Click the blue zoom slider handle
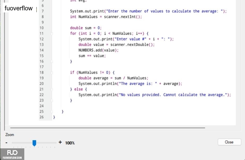This screenshot has width=245, height=160. tap(34, 143)
